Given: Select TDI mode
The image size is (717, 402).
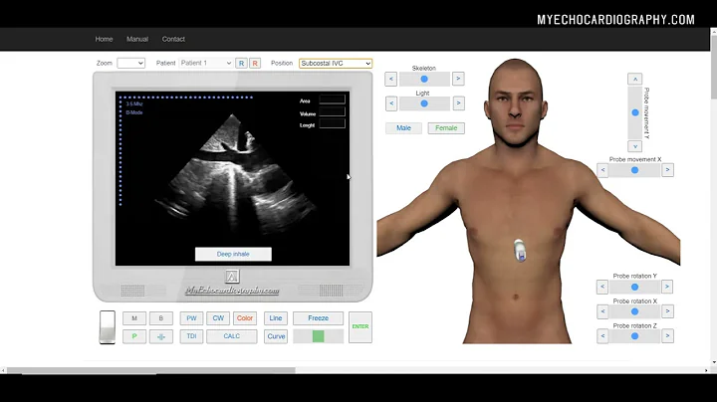Looking at the screenshot, I should coord(191,336).
